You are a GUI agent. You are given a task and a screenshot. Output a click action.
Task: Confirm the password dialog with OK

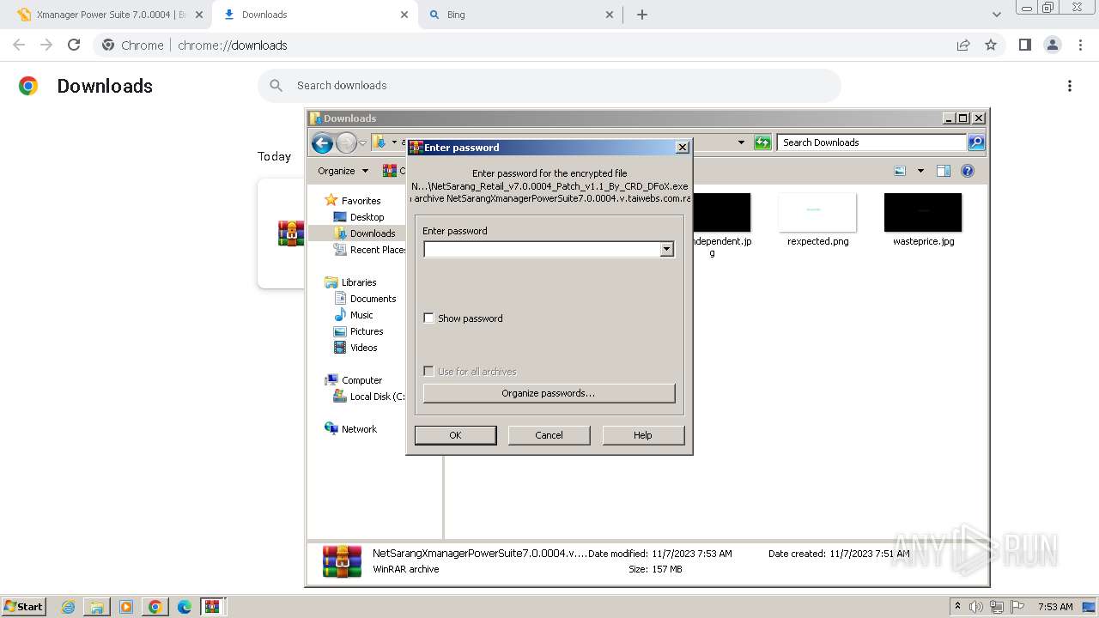click(455, 435)
